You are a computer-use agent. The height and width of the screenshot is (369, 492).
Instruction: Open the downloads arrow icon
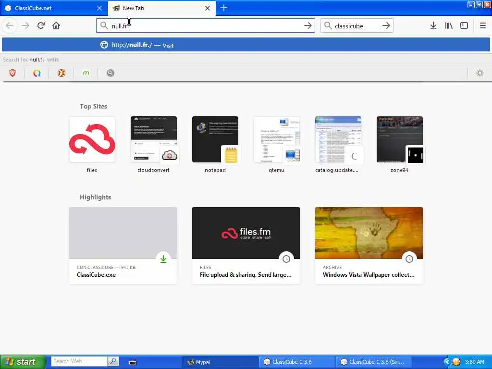[x=433, y=25]
